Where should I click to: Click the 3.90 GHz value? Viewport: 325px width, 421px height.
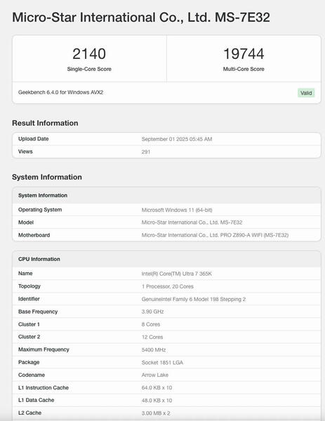pyautogui.click(x=152, y=312)
